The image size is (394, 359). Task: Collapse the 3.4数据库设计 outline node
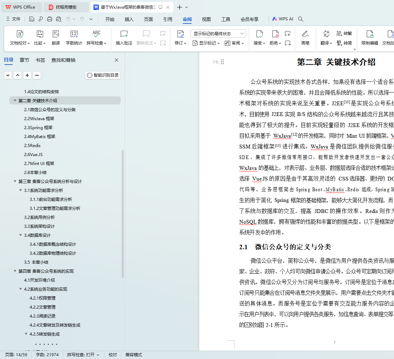click(x=21, y=235)
